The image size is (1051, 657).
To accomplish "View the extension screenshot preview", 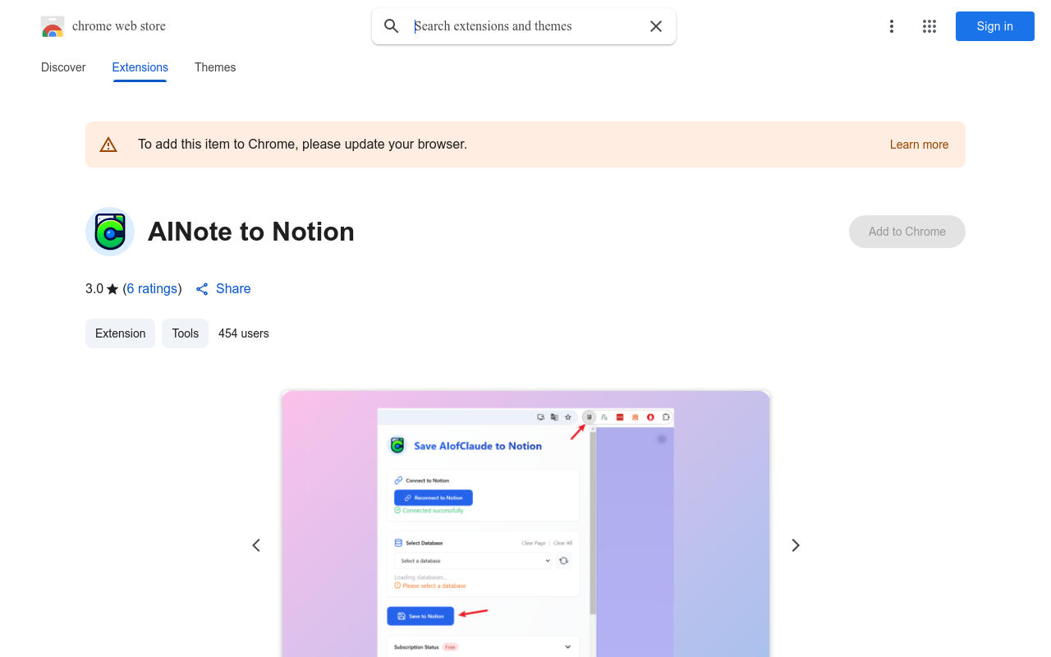I will tap(525, 526).
